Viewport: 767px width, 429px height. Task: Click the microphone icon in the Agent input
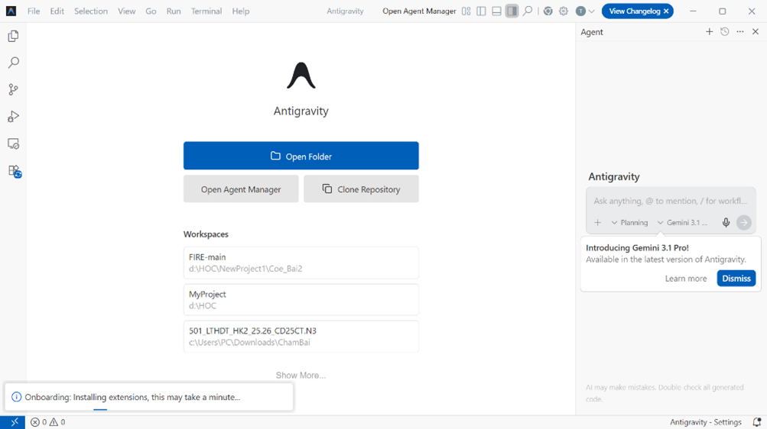click(x=726, y=223)
